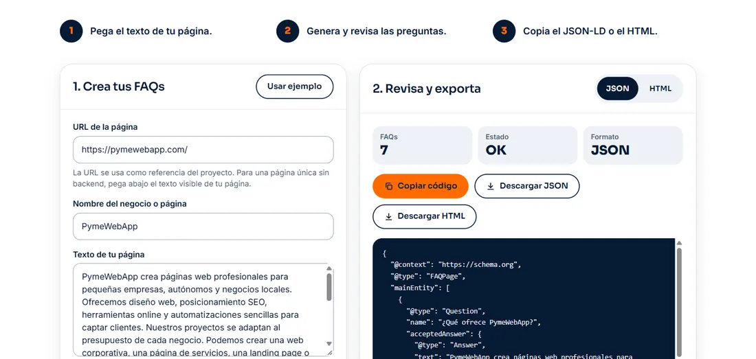Click the code panel scrollbar thumb
This screenshot has height=359, width=756.
[x=679, y=303]
